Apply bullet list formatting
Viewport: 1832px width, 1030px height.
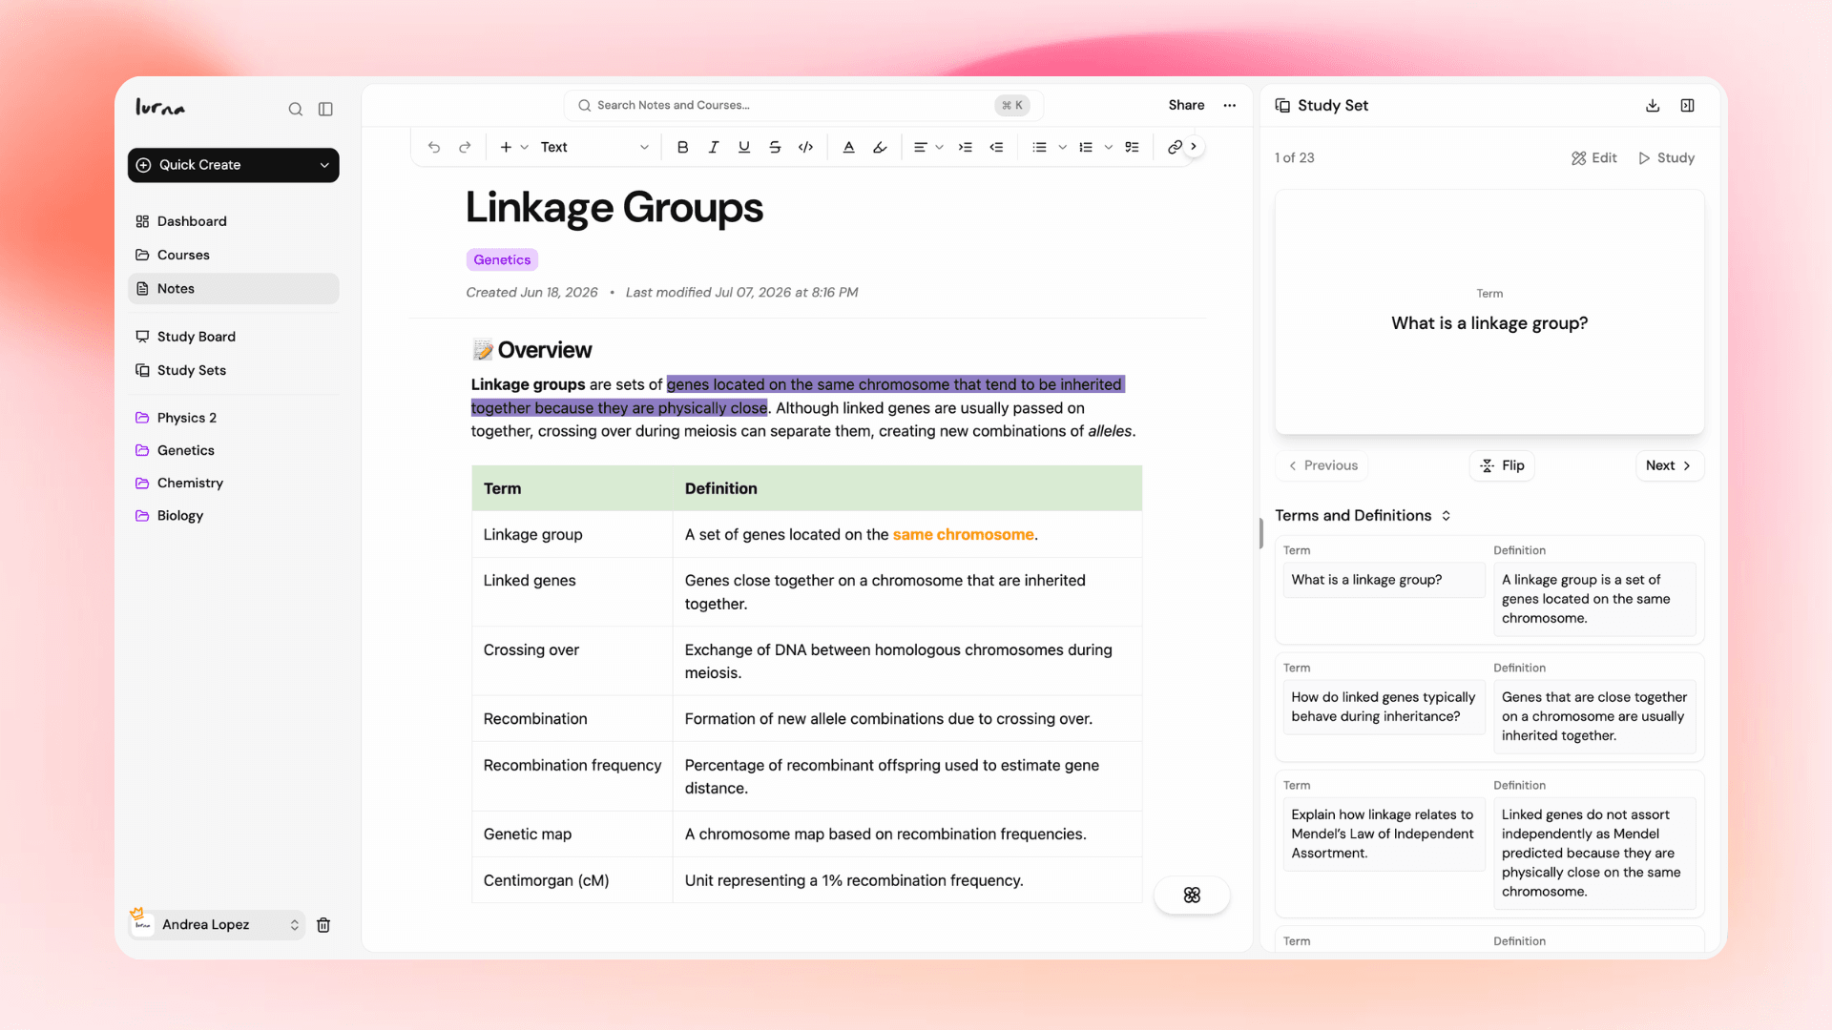click(1039, 147)
